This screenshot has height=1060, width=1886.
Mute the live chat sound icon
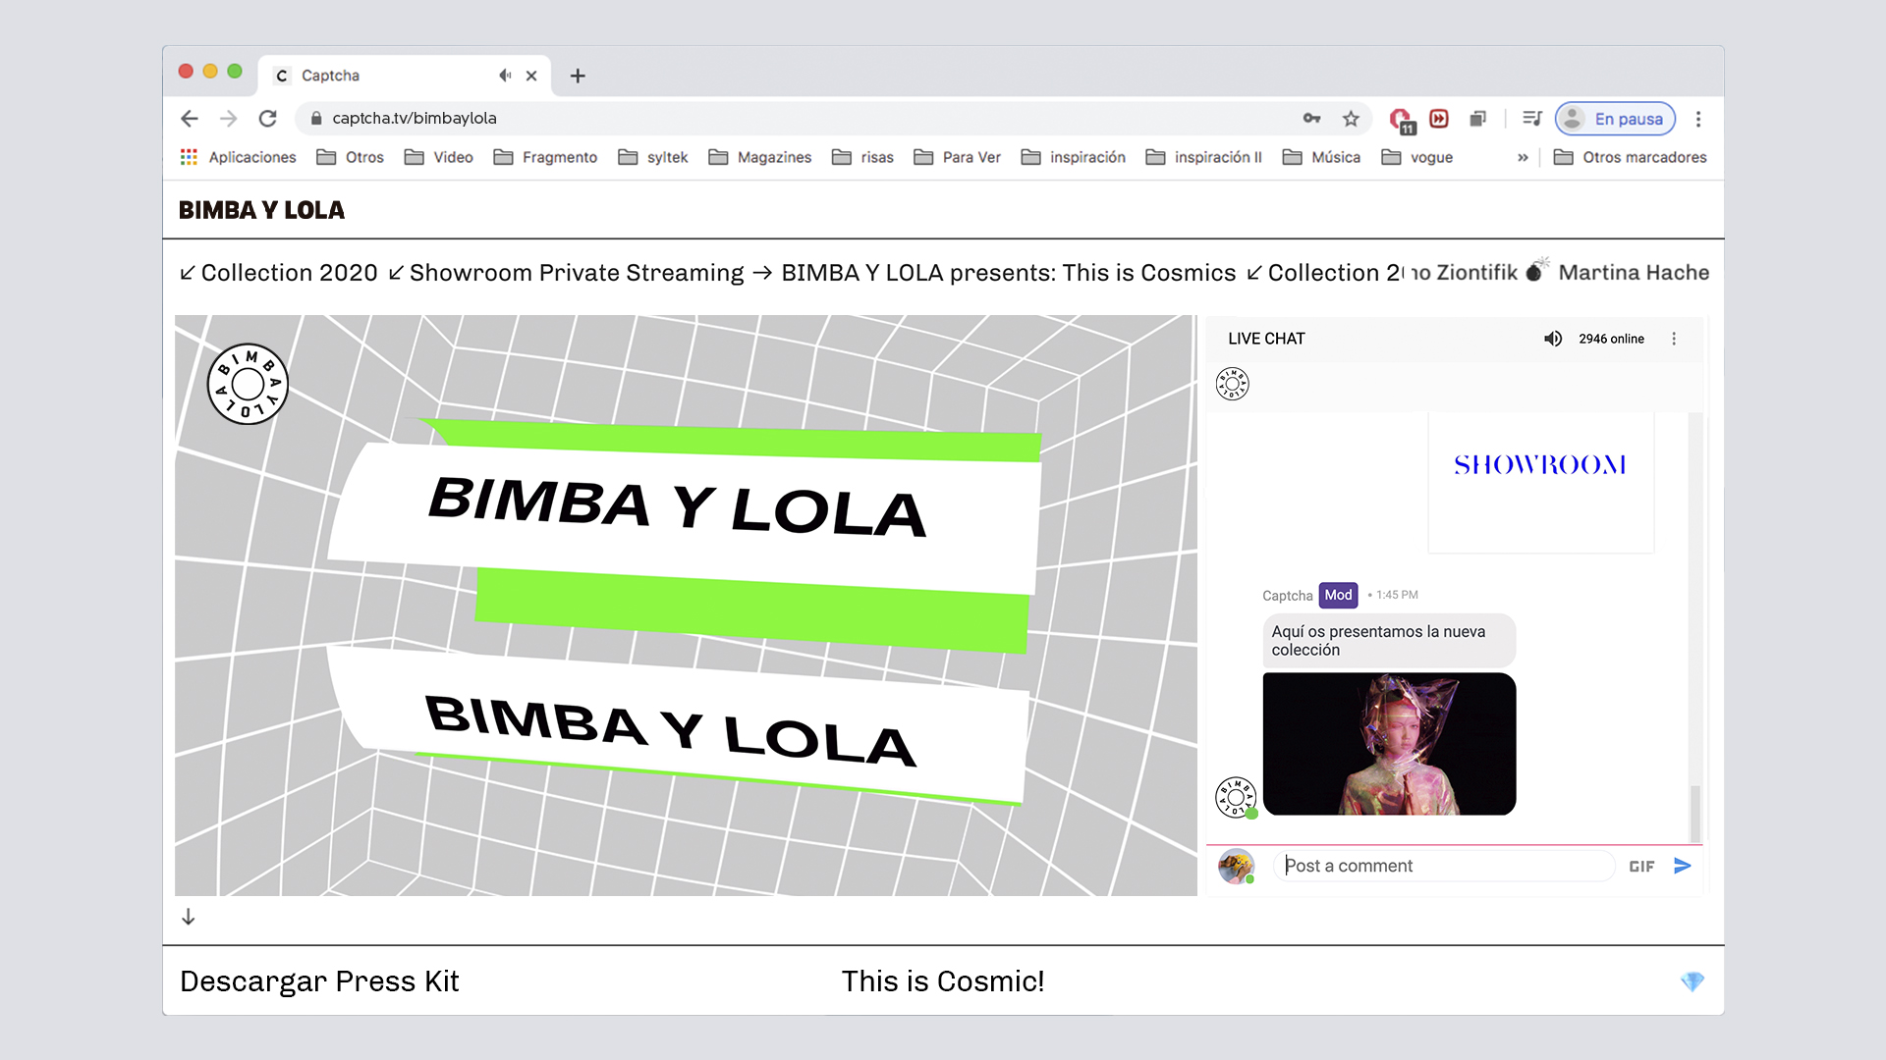(1552, 339)
